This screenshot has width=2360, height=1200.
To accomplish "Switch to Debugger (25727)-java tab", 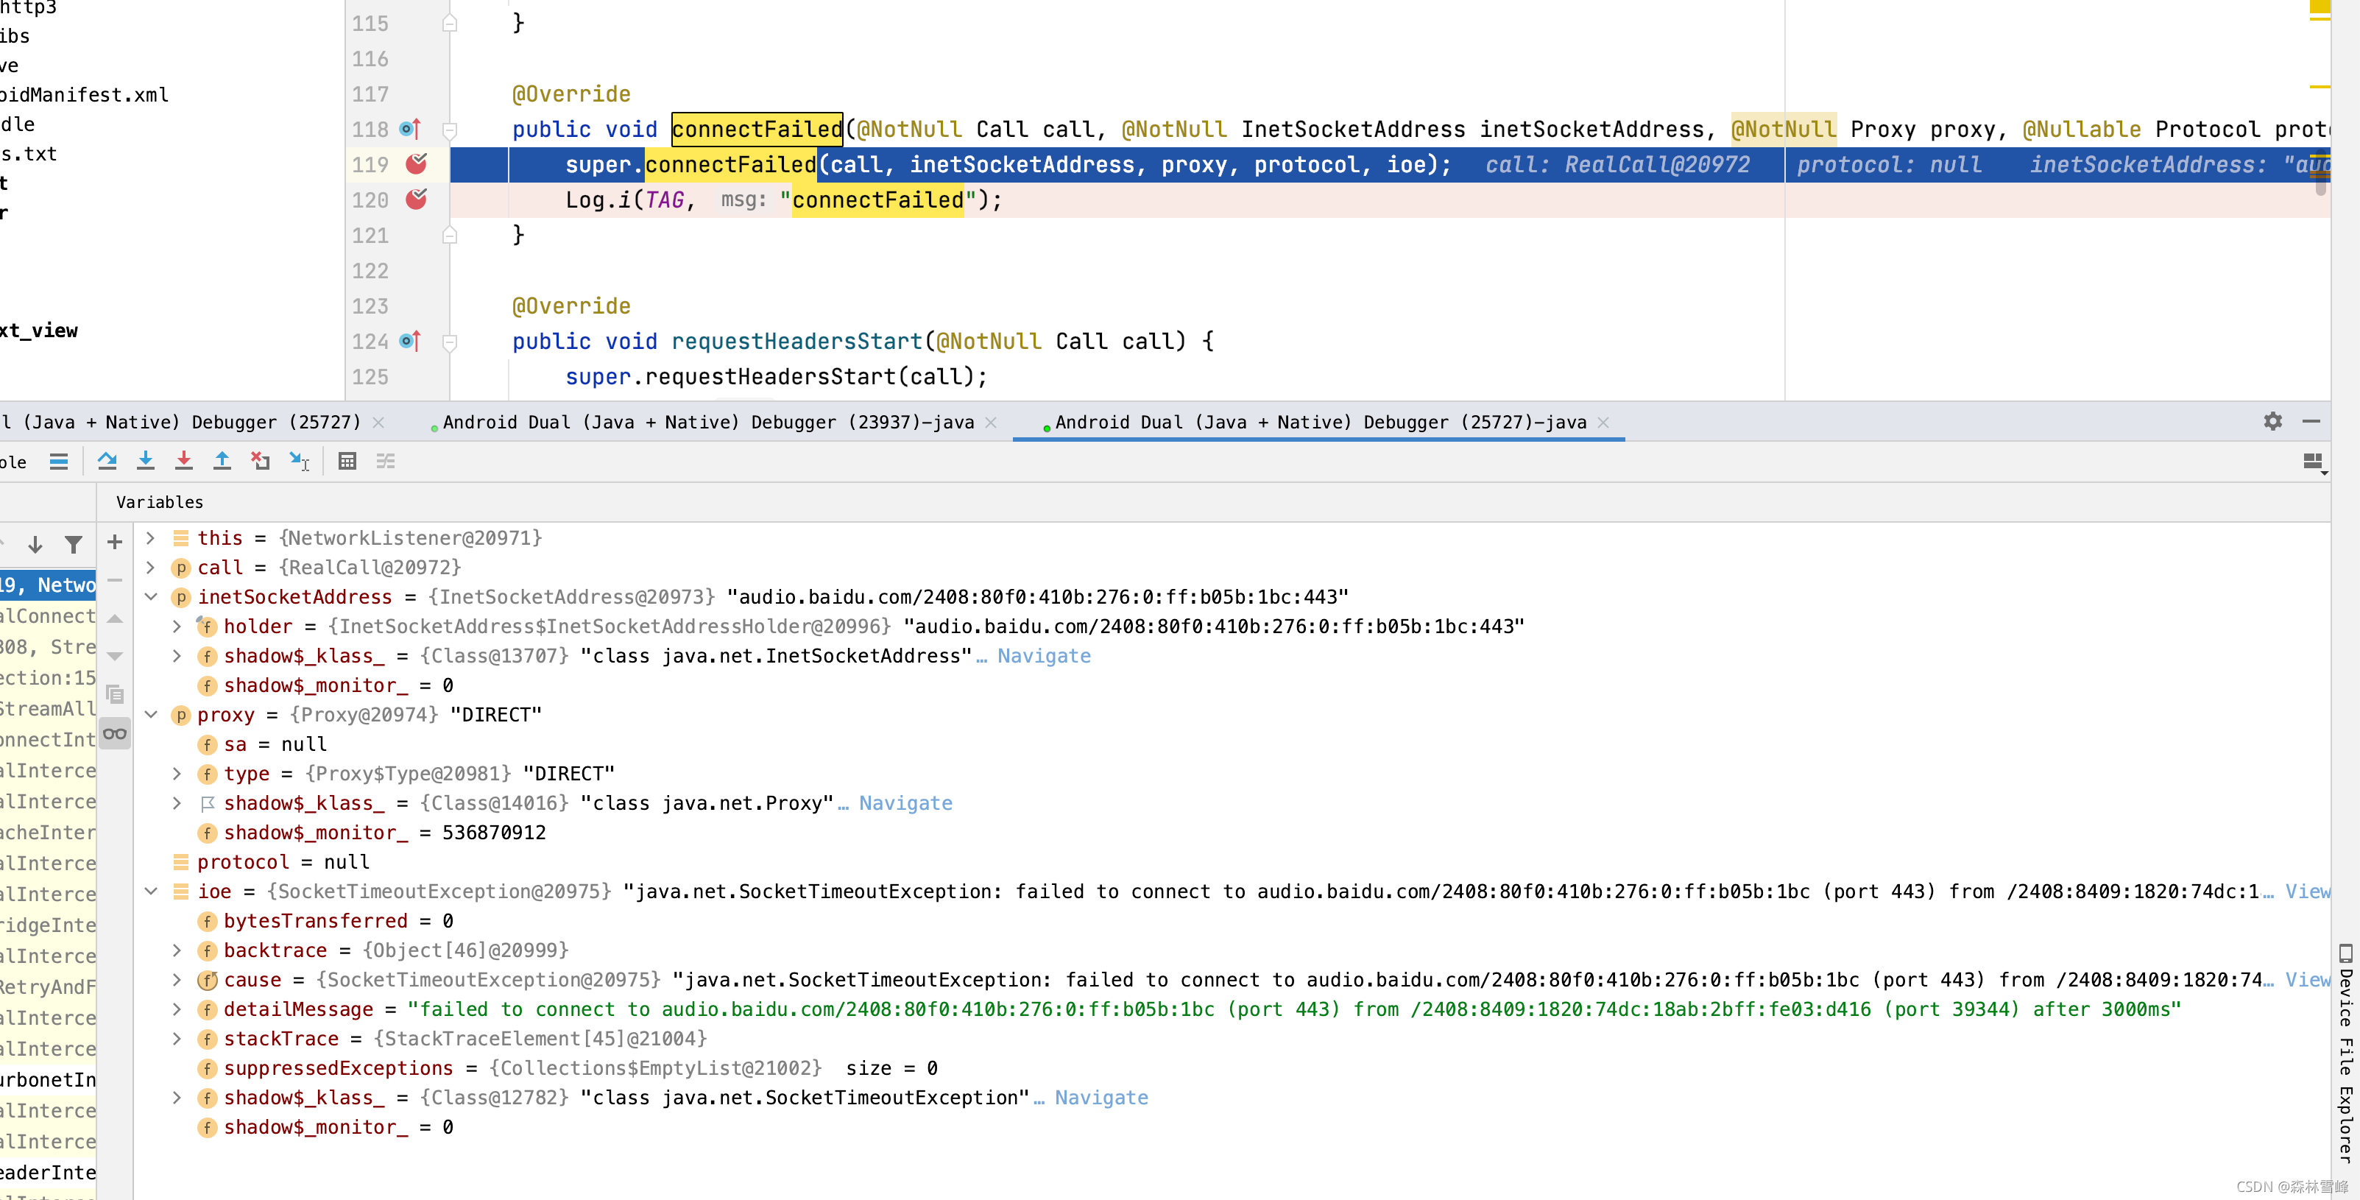I will pyautogui.click(x=1320, y=423).
